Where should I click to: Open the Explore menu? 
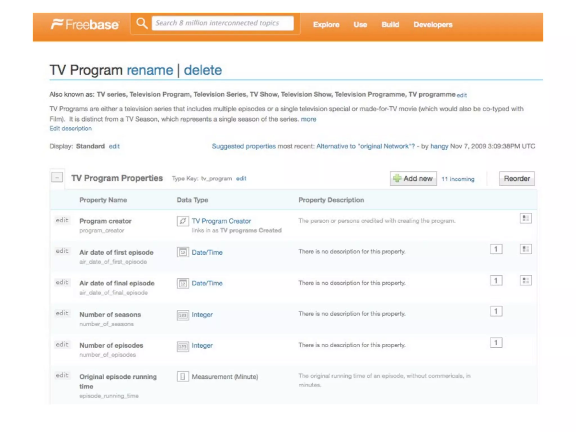coord(326,25)
